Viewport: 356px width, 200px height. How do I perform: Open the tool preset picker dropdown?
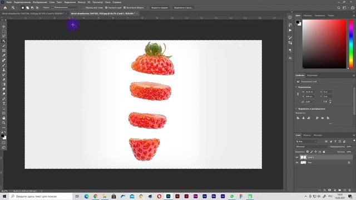14,8
